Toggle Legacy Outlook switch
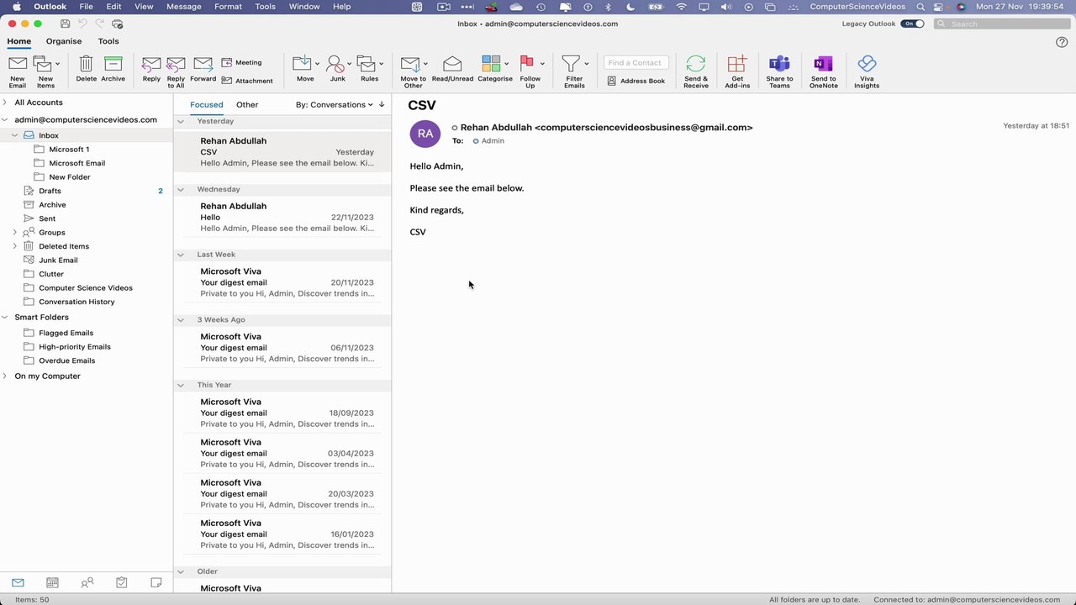The height and width of the screenshot is (605, 1076). coord(912,24)
